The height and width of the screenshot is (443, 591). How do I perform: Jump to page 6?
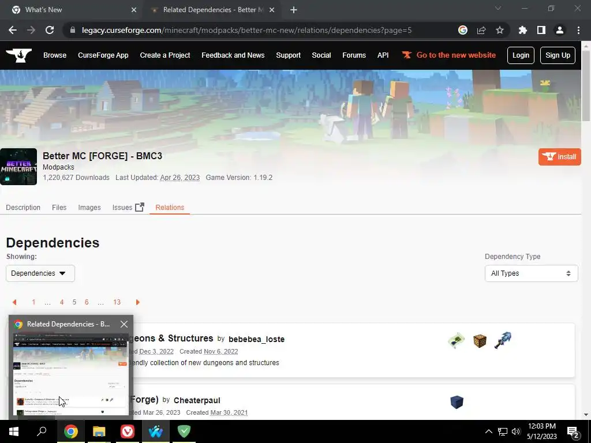[87, 302]
